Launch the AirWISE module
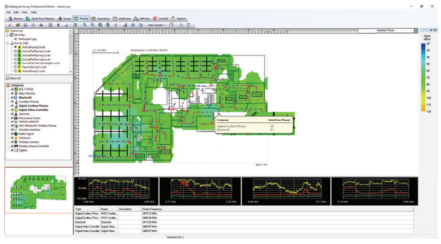 coord(161,19)
